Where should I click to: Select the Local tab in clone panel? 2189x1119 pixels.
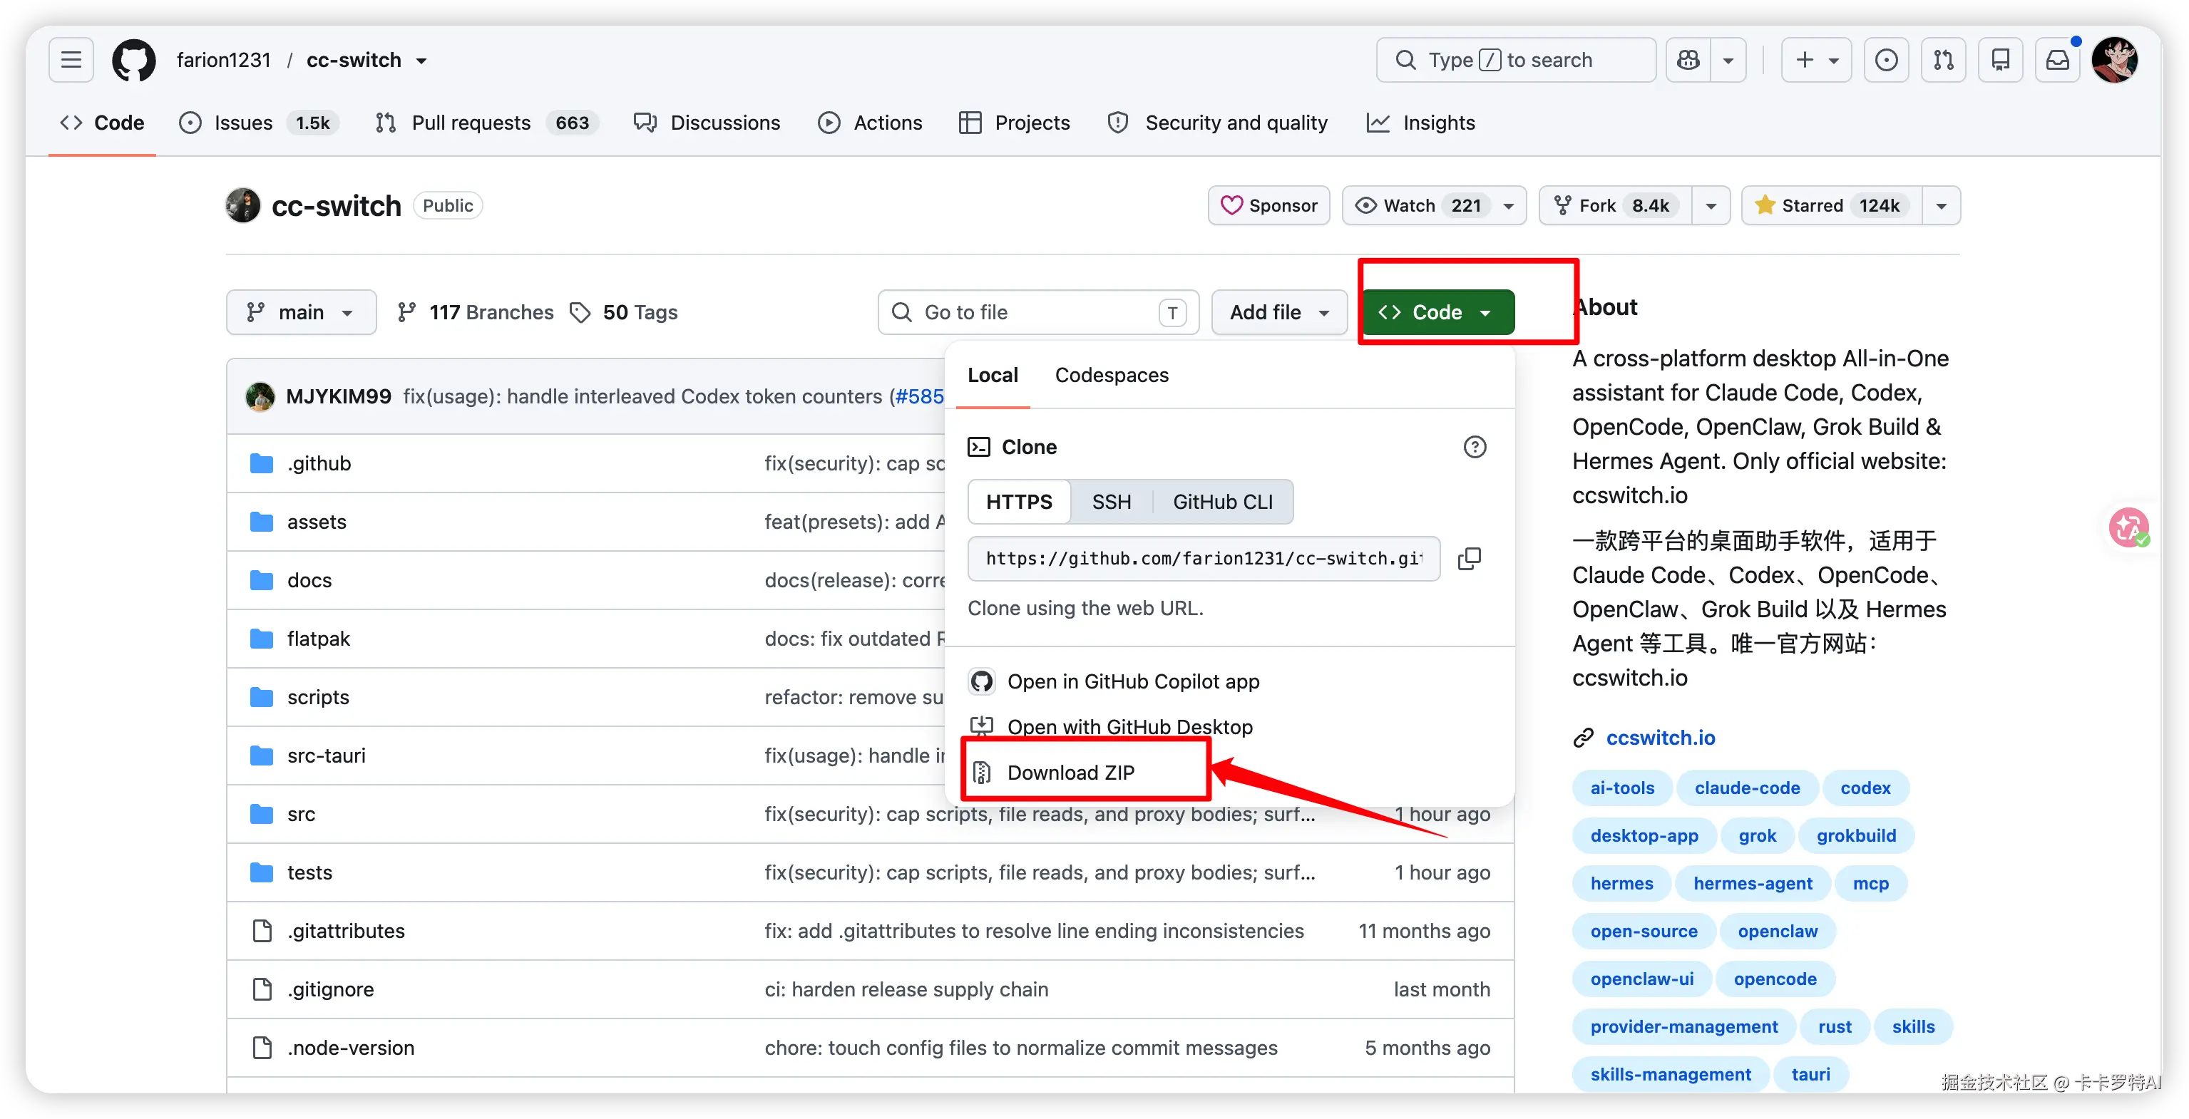(x=993, y=376)
